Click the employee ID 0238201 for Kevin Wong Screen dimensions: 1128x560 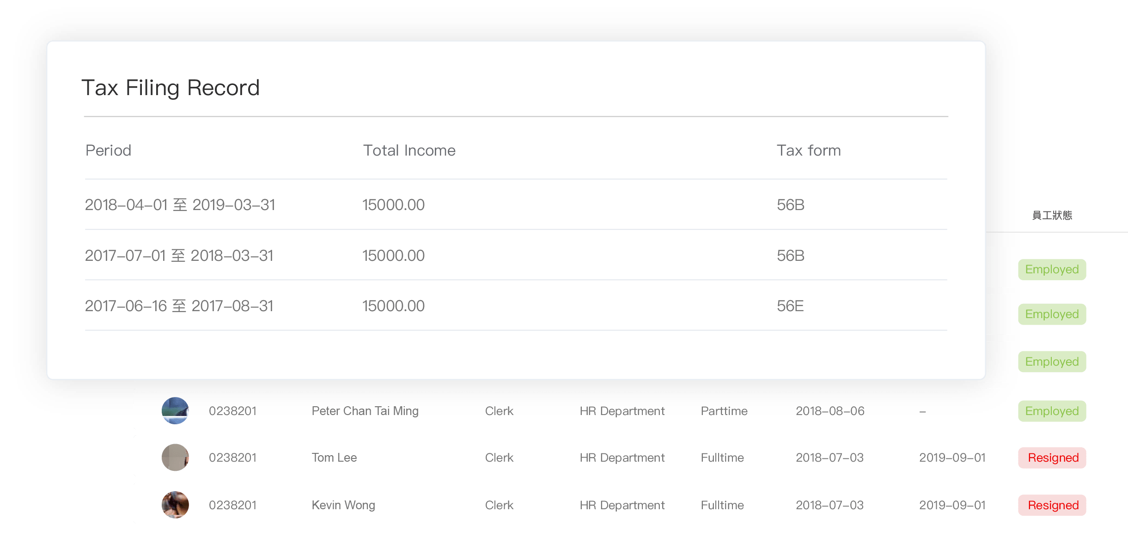(x=233, y=505)
